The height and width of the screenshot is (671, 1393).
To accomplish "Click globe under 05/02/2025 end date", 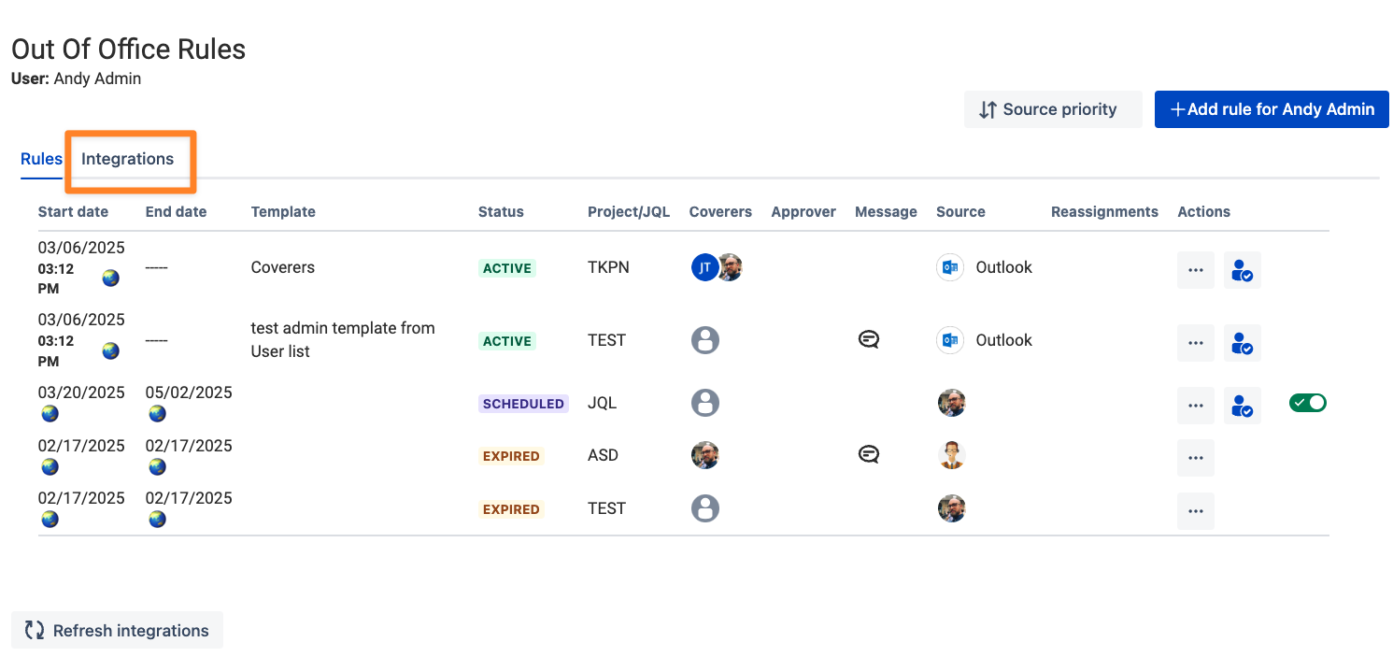I will (x=157, y=413).
